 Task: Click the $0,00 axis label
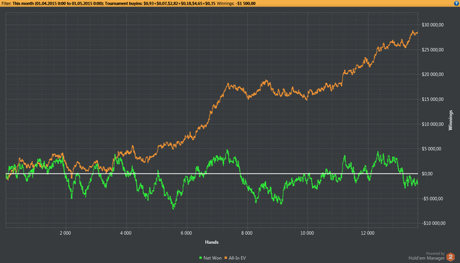(x=427, y=174)
